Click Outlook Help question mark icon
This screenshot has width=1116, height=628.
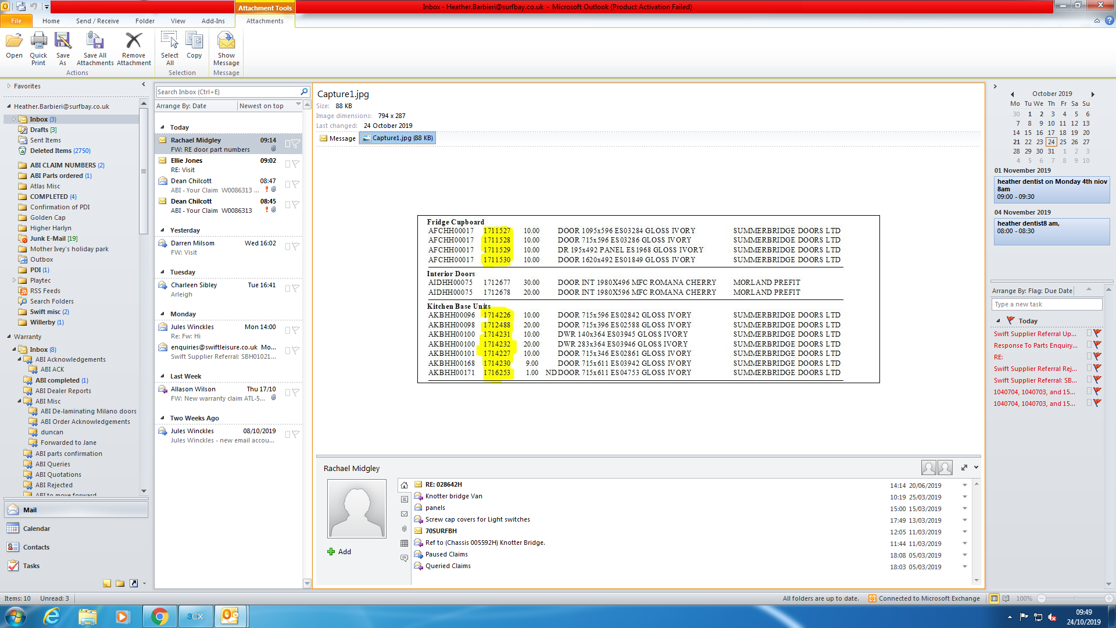pyautogui.click(x=1109, y=21)
